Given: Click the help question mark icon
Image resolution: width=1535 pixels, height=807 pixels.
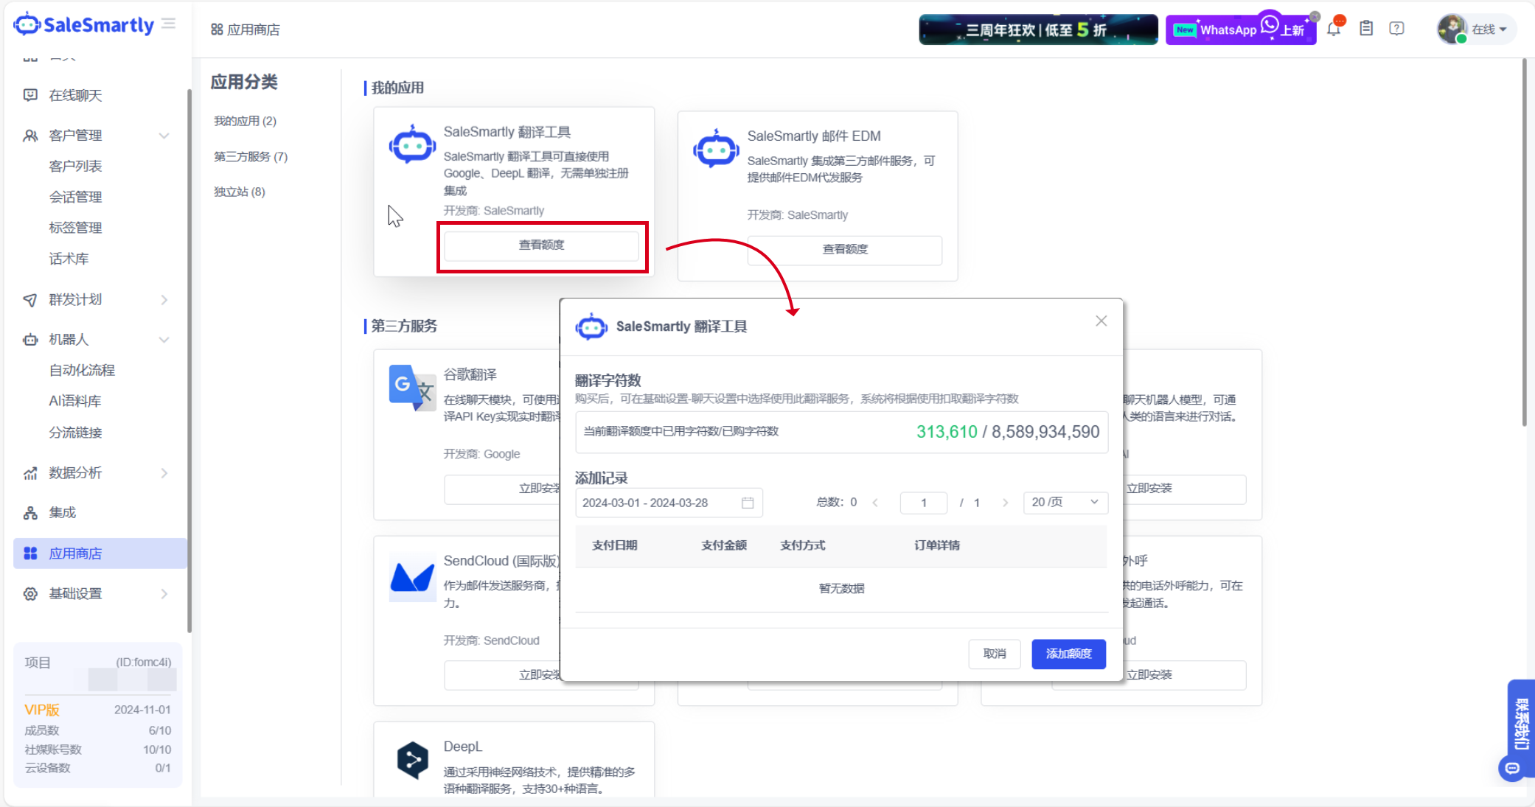Looking at the screenshot, I should click(1396, 29).
